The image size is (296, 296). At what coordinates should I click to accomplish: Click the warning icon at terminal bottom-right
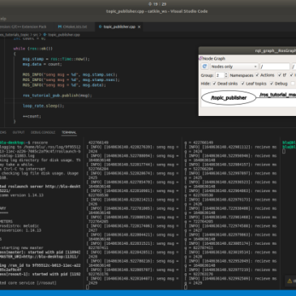click(290, 281)
